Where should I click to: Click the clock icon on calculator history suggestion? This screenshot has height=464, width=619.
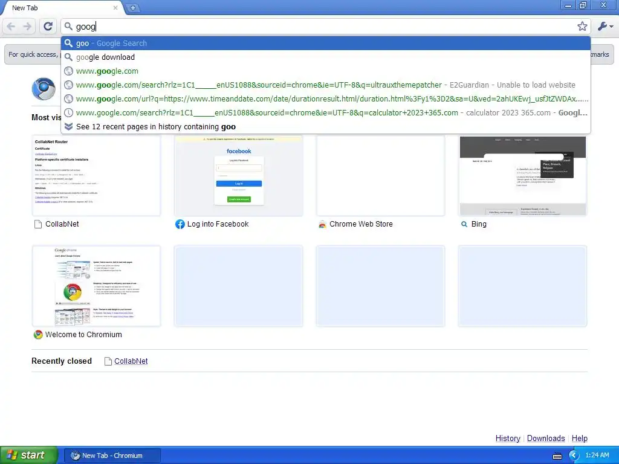pyautogui.click(x=69, y=113)
